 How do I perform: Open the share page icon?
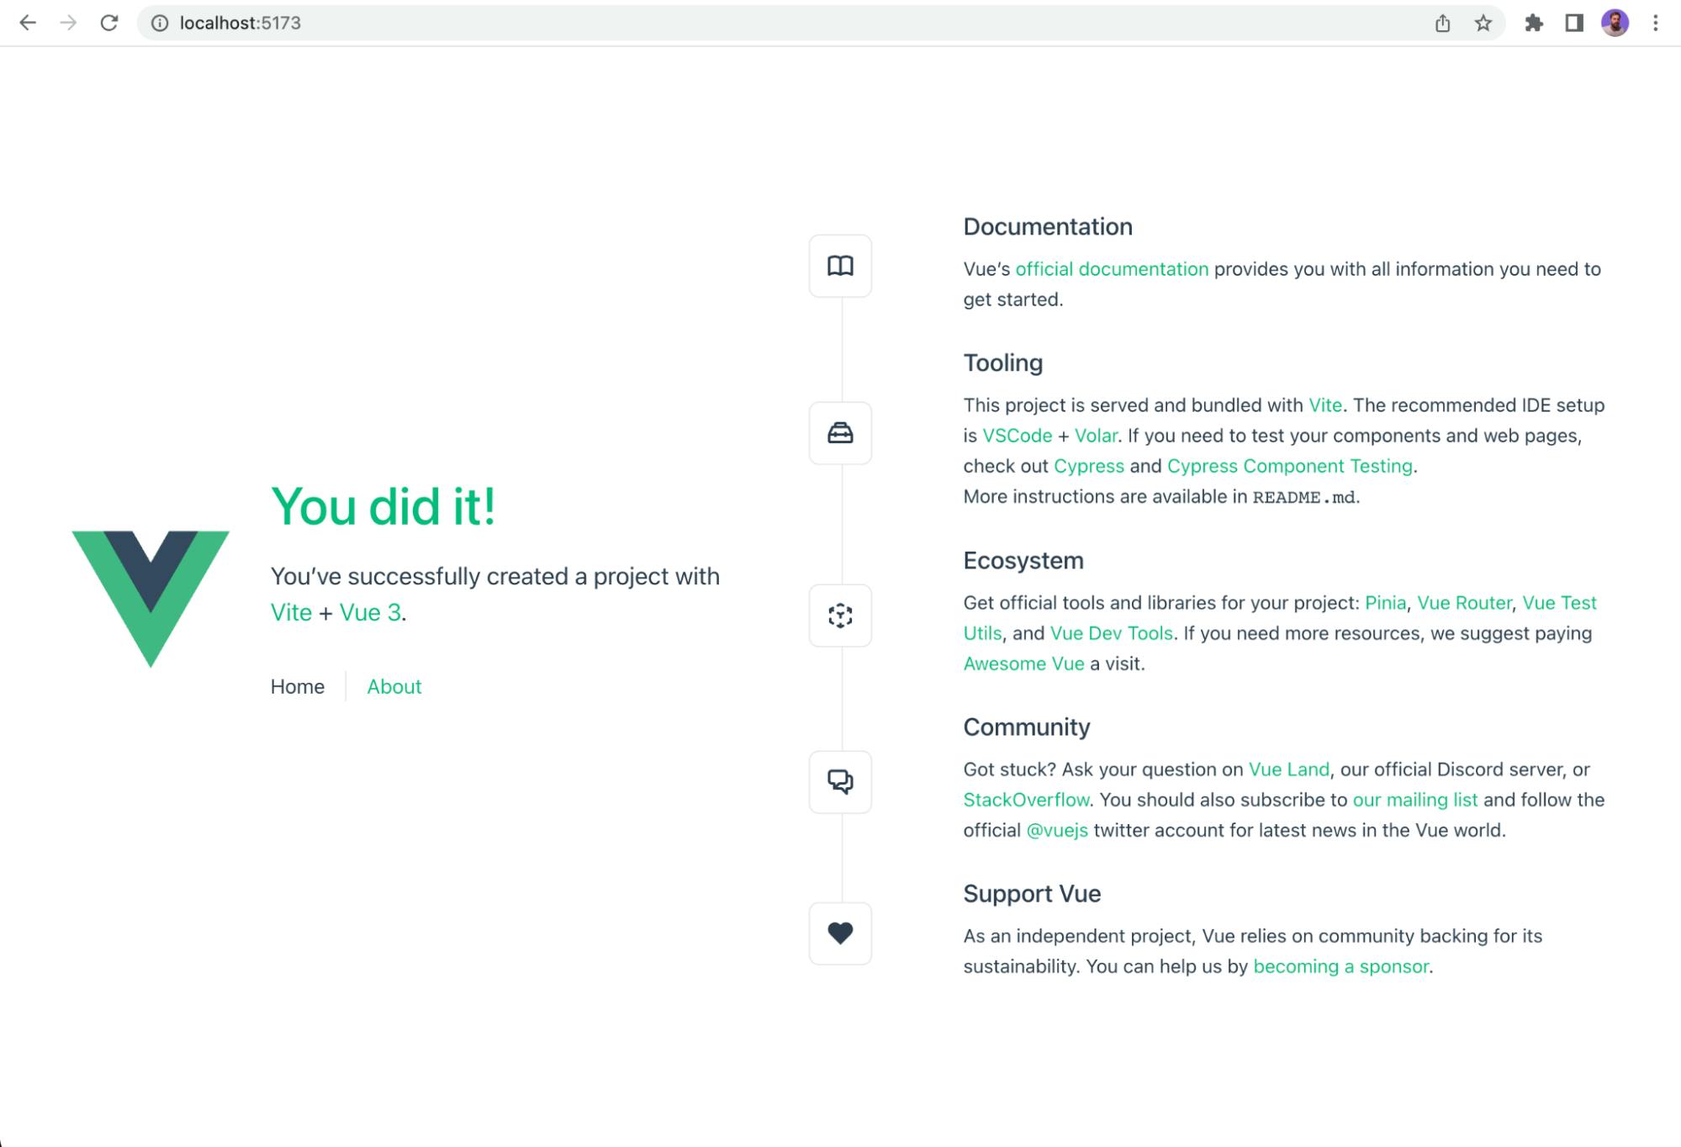(x=1443, y=23)
